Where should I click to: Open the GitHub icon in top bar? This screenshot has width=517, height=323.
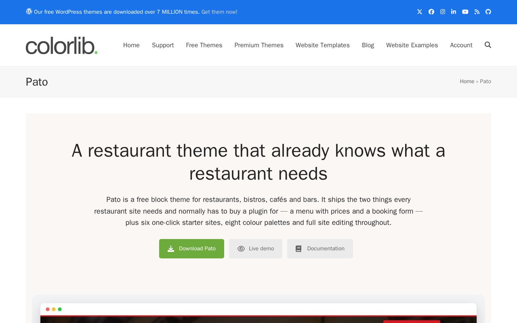click(488, 12)
